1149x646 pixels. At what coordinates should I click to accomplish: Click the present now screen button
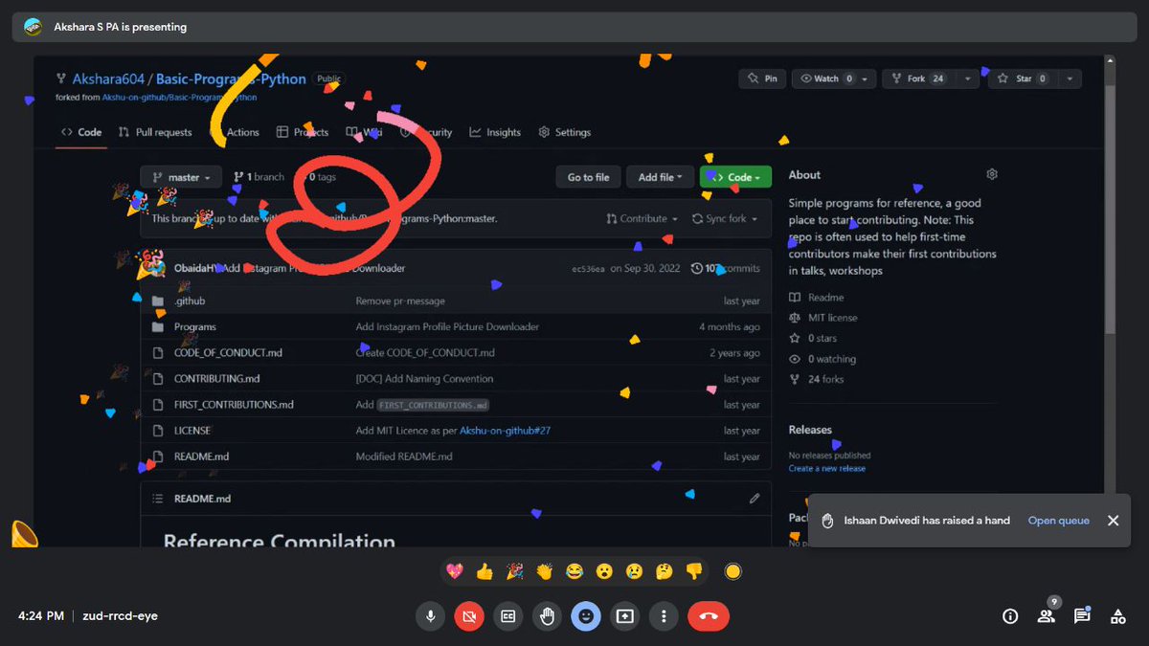[x=625, y=616]
